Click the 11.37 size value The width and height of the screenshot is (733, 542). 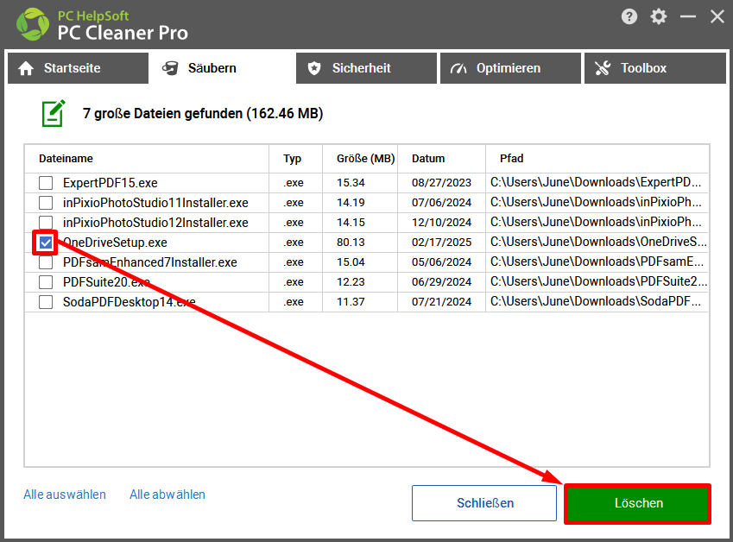click(351, 302)
